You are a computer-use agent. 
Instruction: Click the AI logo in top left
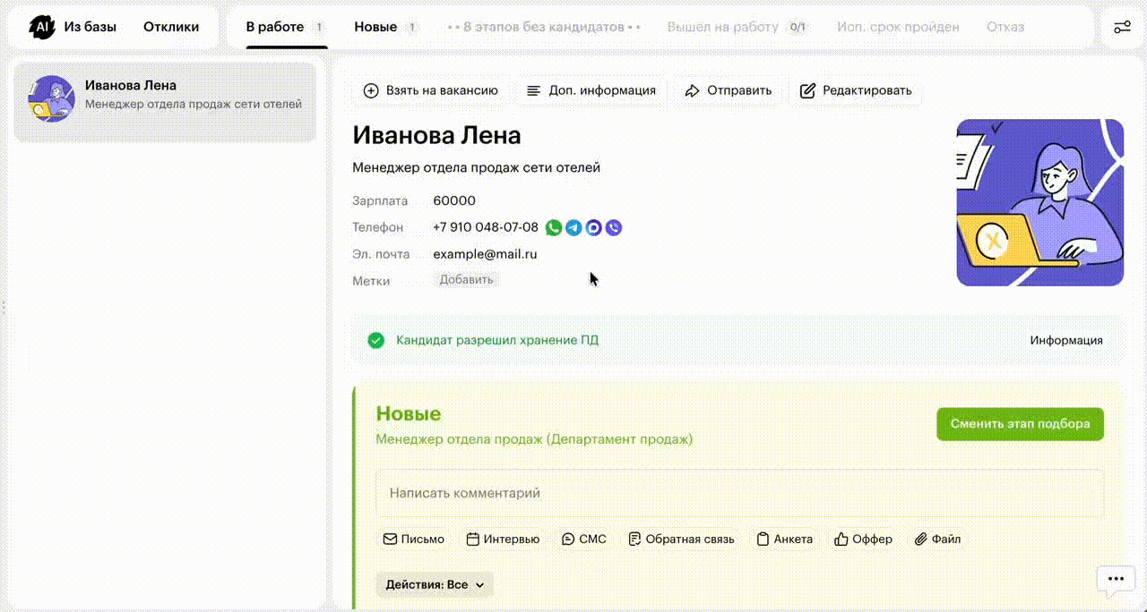41,27
